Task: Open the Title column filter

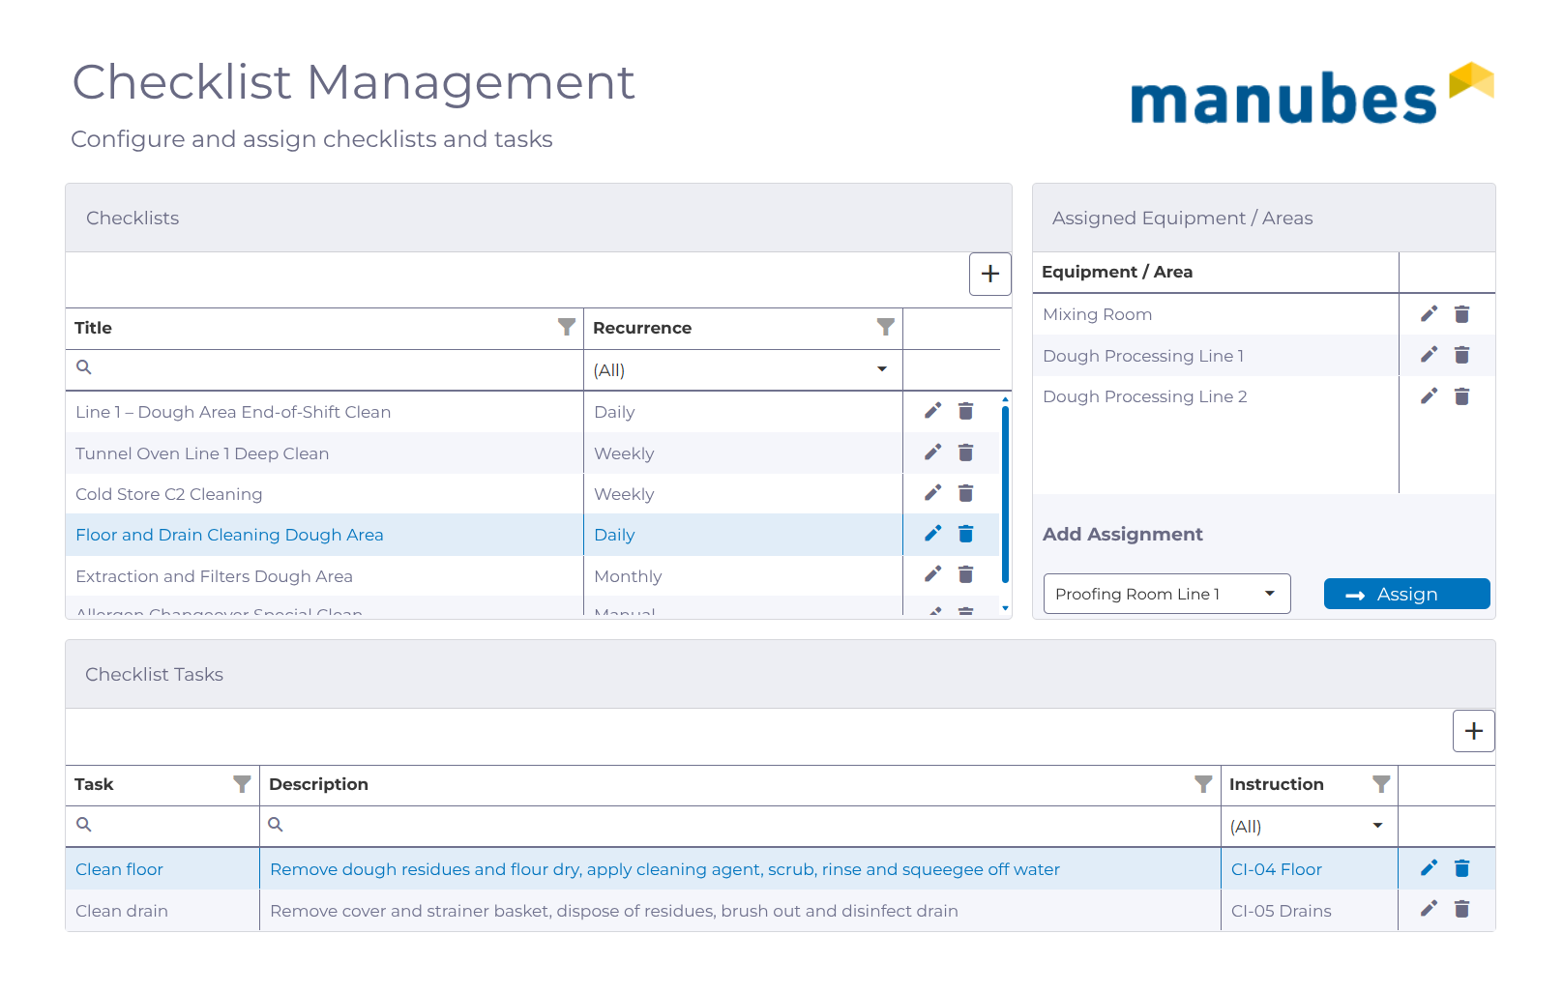Action: [x=567, y=327]
